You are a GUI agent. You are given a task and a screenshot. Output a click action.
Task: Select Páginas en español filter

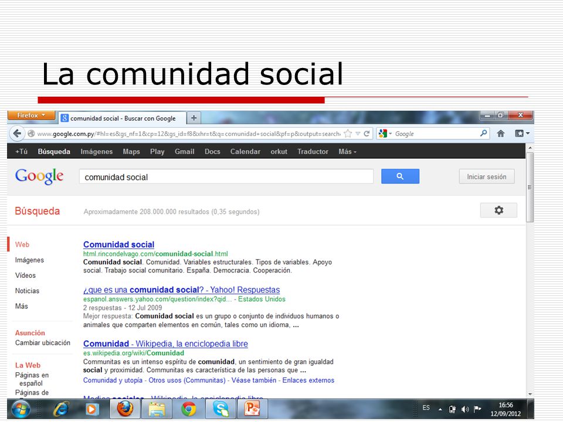tap(32, 379)
